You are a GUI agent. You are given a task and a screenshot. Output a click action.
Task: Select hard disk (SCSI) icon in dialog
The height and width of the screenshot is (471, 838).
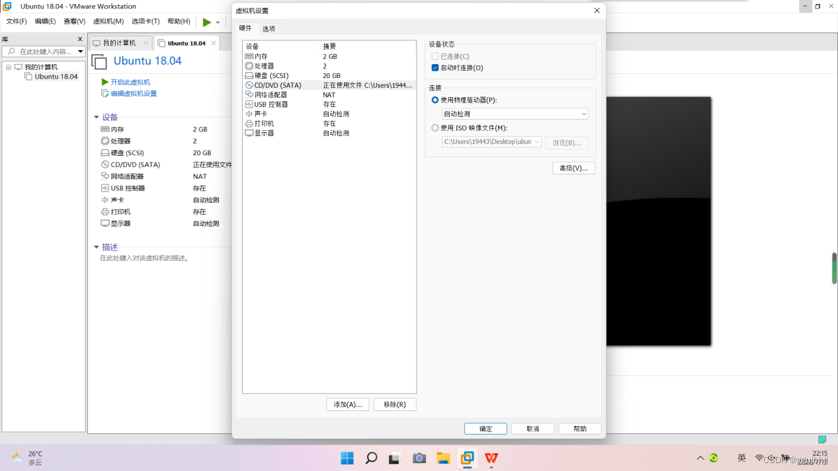pyautogui.click(x=249, y=76)
